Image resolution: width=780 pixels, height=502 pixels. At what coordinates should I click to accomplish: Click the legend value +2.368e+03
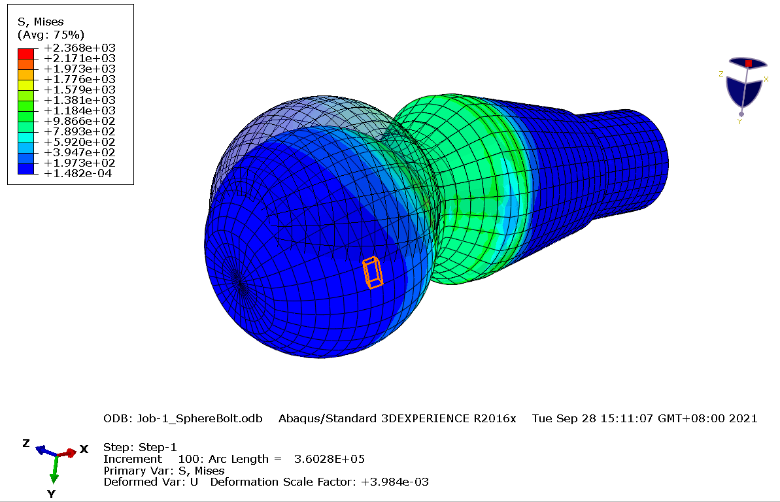click(x=80, y=48)
